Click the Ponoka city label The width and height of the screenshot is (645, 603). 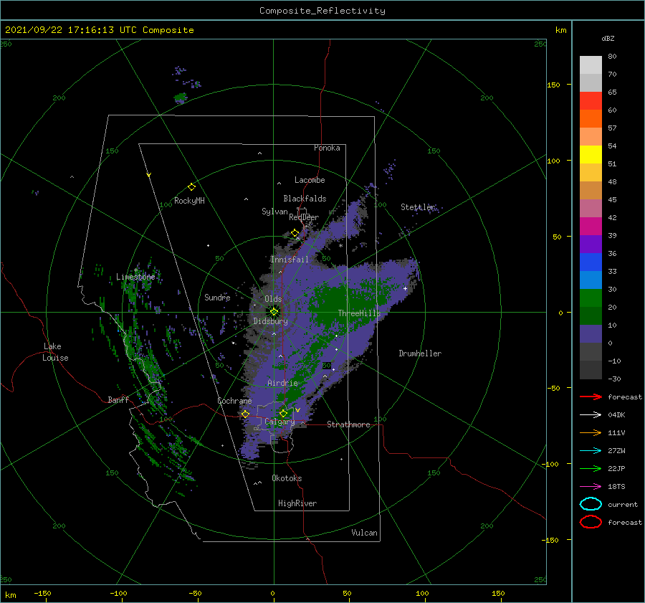tap(327, 148)
